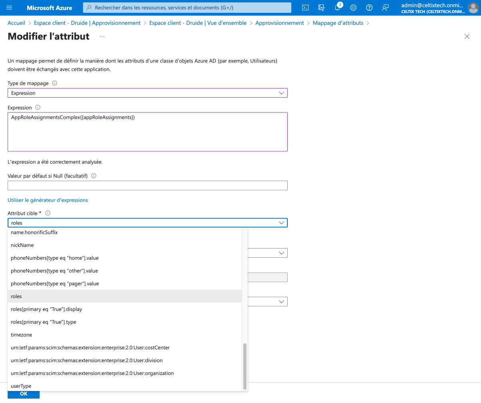Open Espace client - Druide | Approvisionnement breadcrumb
Screen dimensions: 481x403
pyautogui.click(x=87, y=23)
